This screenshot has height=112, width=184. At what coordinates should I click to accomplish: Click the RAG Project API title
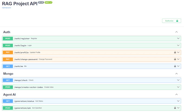(x=20, y=4)
